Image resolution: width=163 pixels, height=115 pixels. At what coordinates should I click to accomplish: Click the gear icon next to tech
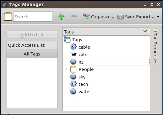coord(73,84)
